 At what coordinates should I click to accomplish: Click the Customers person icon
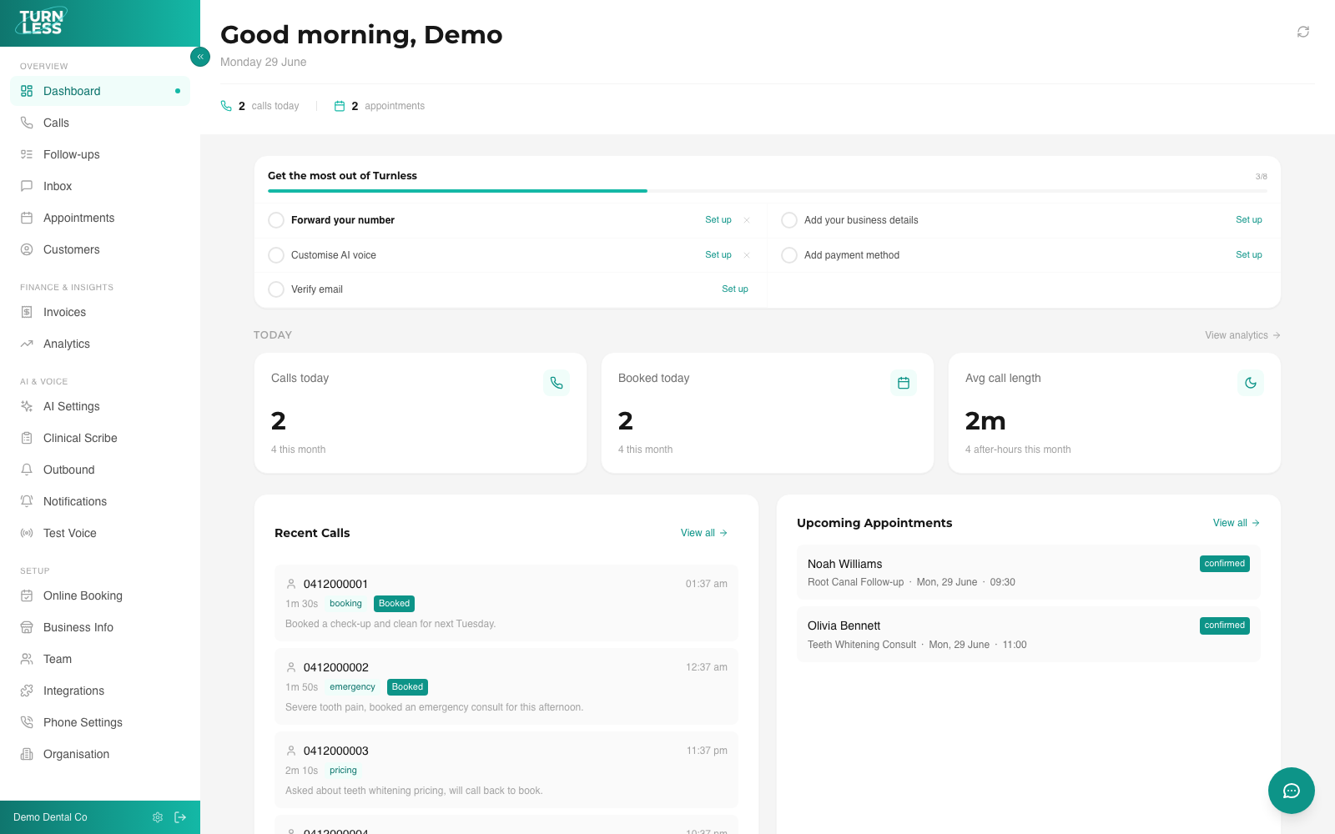[x=27, y=249]
